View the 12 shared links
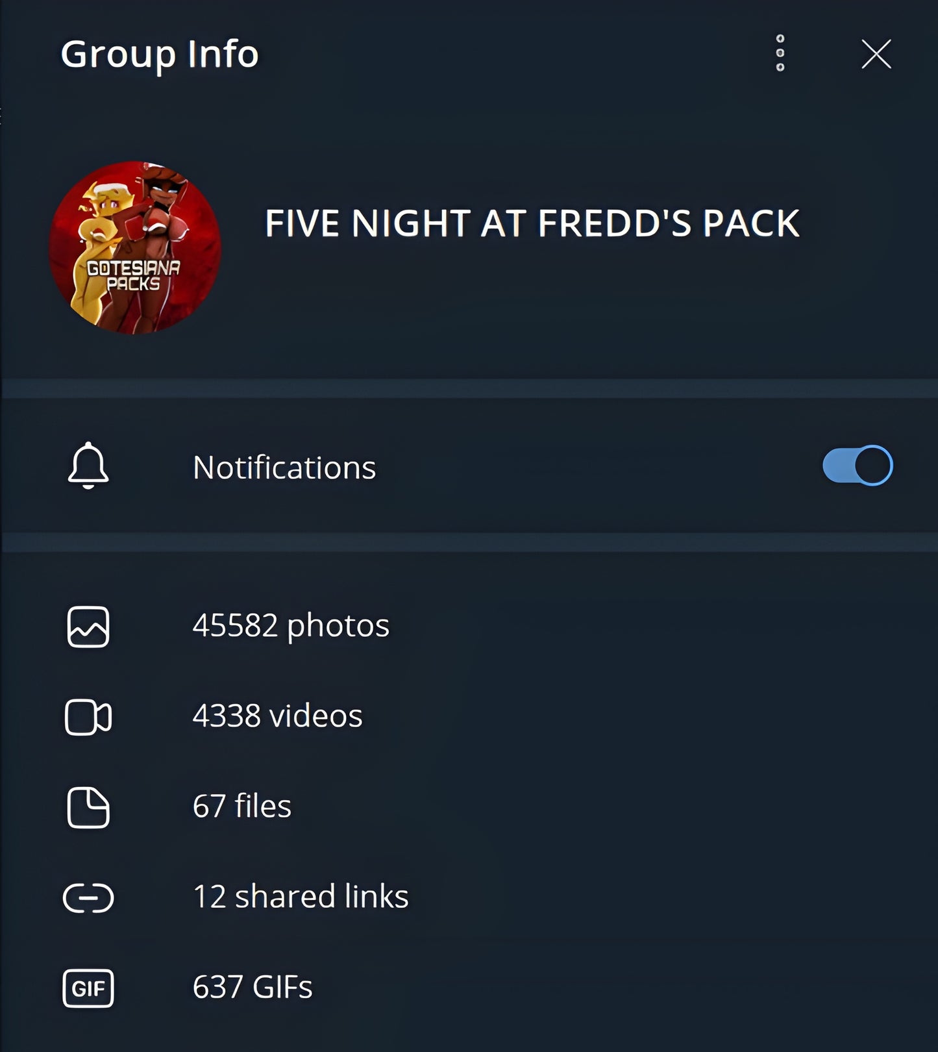Screen dimensions: 938x1052 (x=301, y=896)
